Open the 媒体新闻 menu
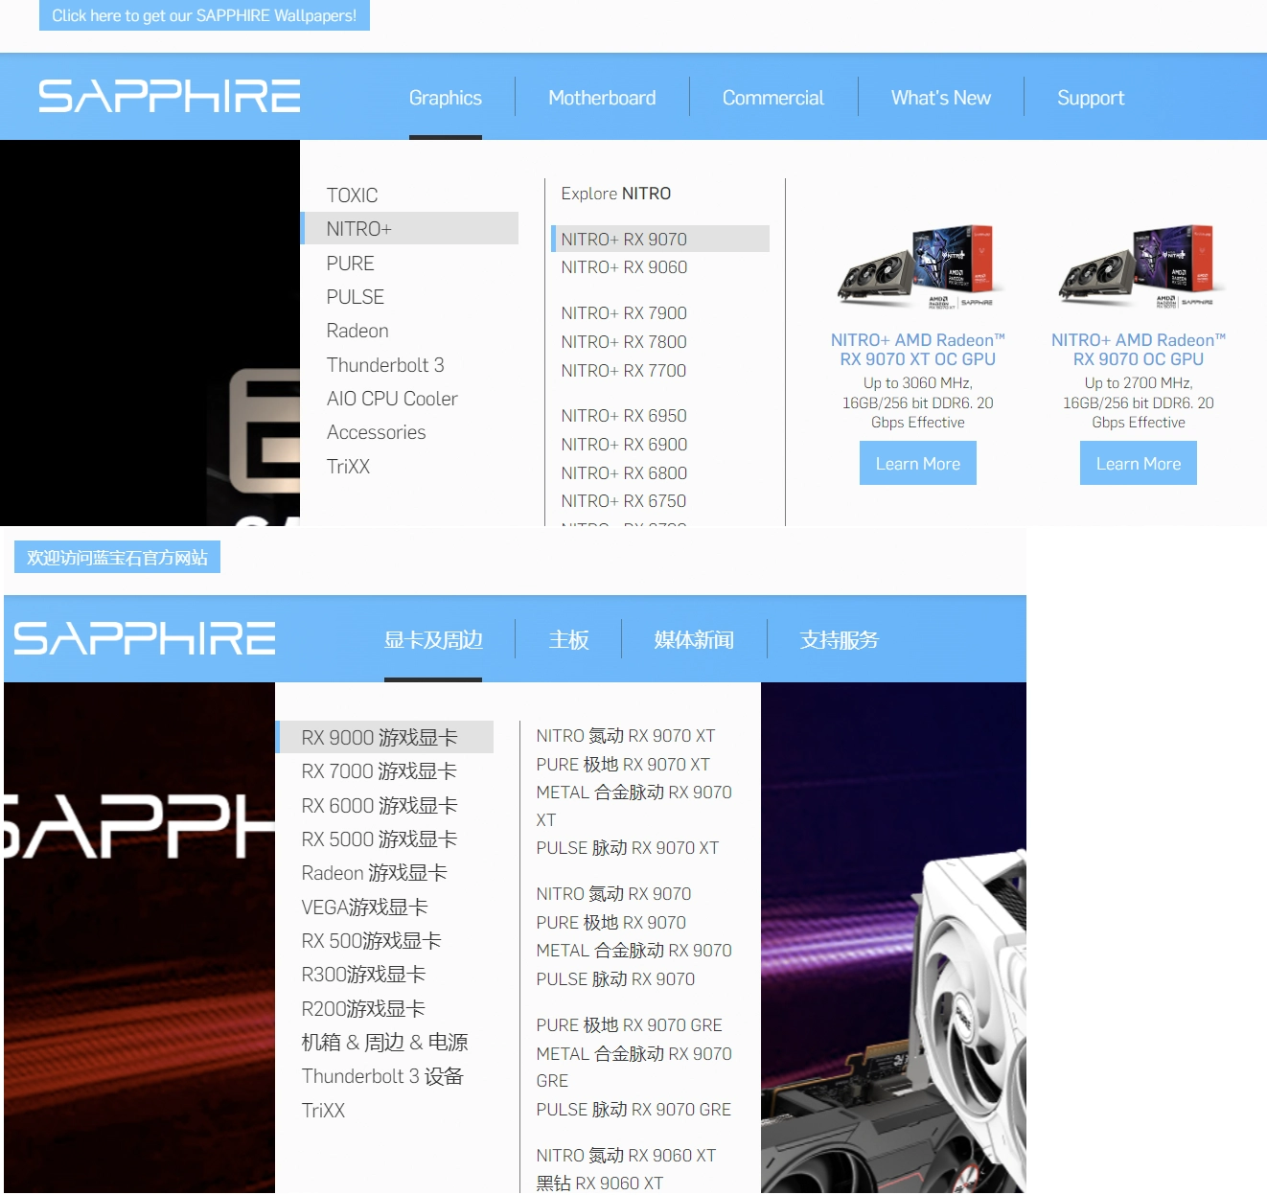This screenshot has height=1195, width=1267. 694,640
